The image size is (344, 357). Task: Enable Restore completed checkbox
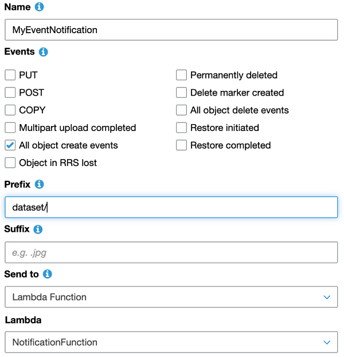coord(181,145)
